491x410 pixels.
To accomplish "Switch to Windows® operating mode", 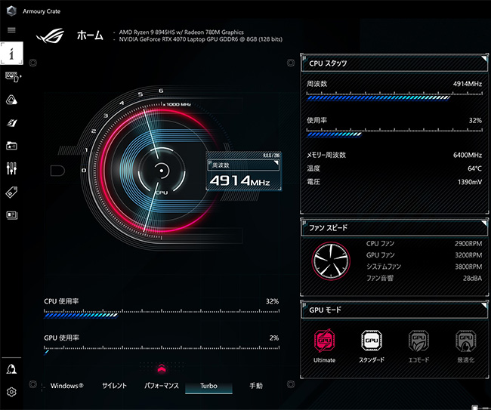I will point(66,386).
